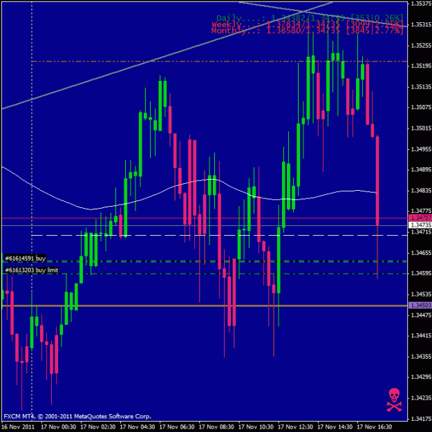This screenshot has height=432, width=432.
Task: Click the 17 Nov 08:30 time label
Action: point(216,427)
